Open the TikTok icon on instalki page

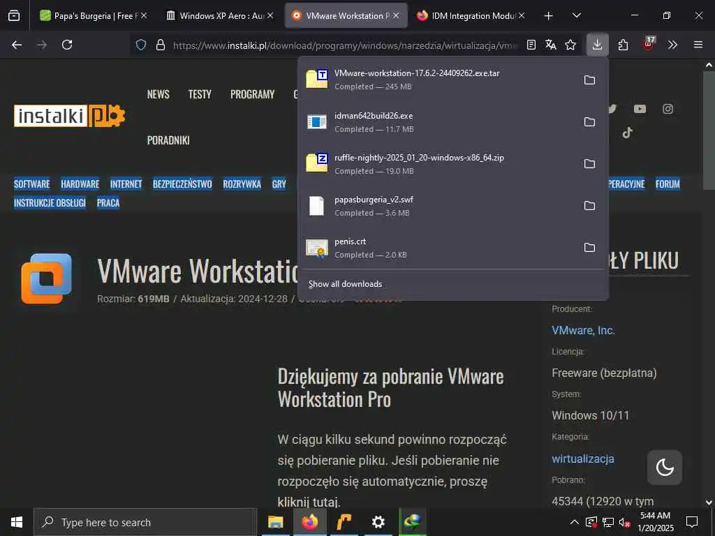click(x=628, y=133)
